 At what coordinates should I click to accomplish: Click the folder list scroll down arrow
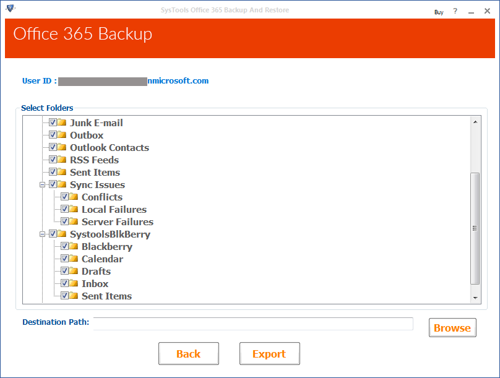coord(475,298)
